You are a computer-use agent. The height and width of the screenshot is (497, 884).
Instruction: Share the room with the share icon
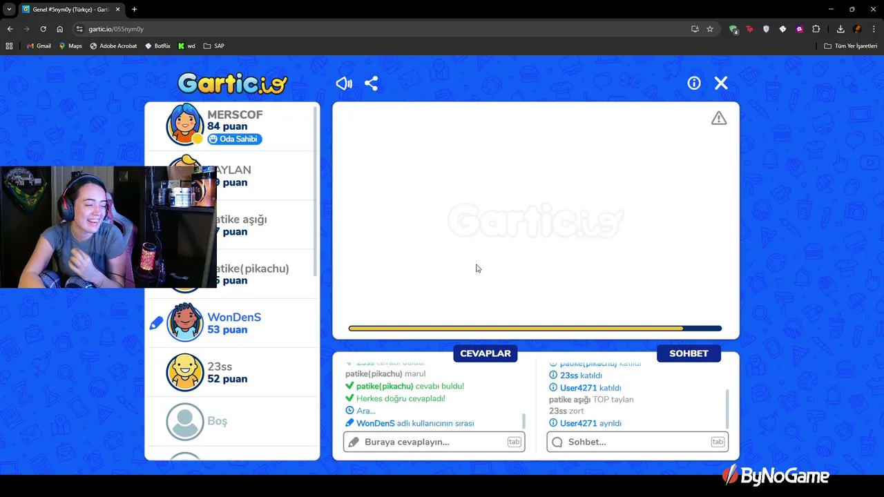pyautogui.click(x=372, y=84)
